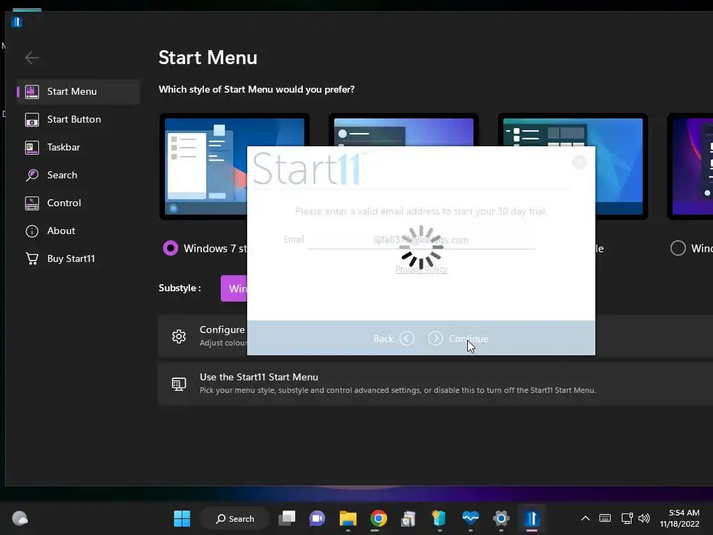The height and width of the screenshot is (535, 713).
Task: Click the volume tray icon
Action: coord(644,518)
